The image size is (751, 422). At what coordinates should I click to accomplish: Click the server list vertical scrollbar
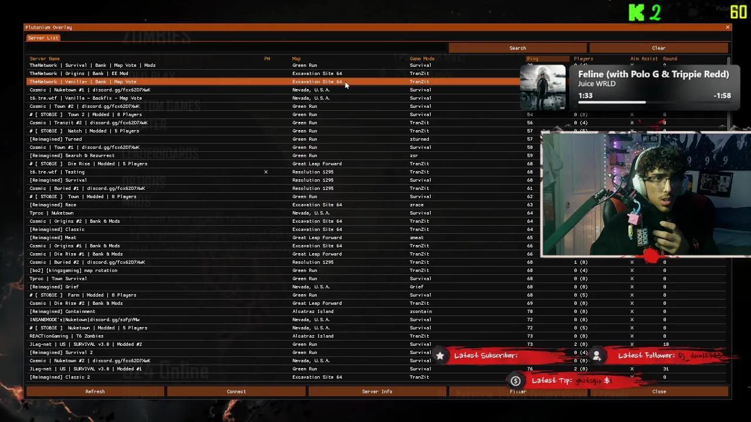[728, 94]
